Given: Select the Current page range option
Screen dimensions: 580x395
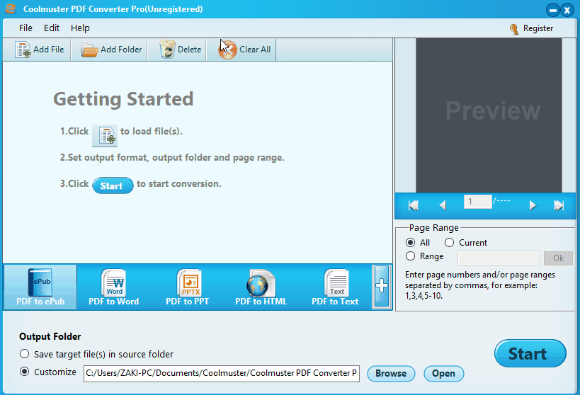Looking at the screenshot, I should click(449, 243).
